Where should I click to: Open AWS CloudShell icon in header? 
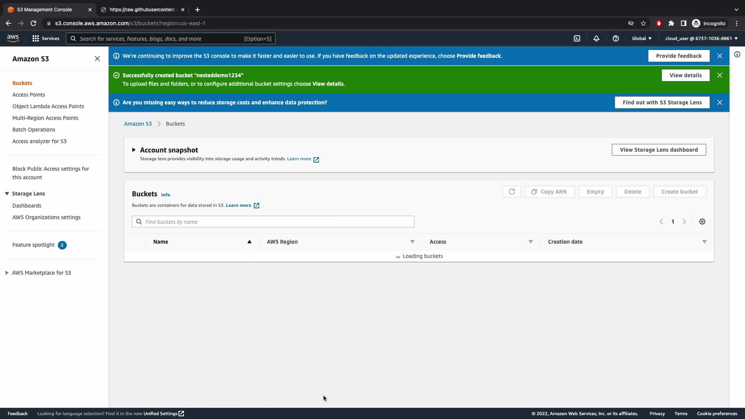point(577,38)
